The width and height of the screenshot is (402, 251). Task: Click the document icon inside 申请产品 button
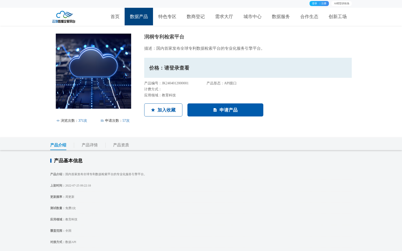215,110
